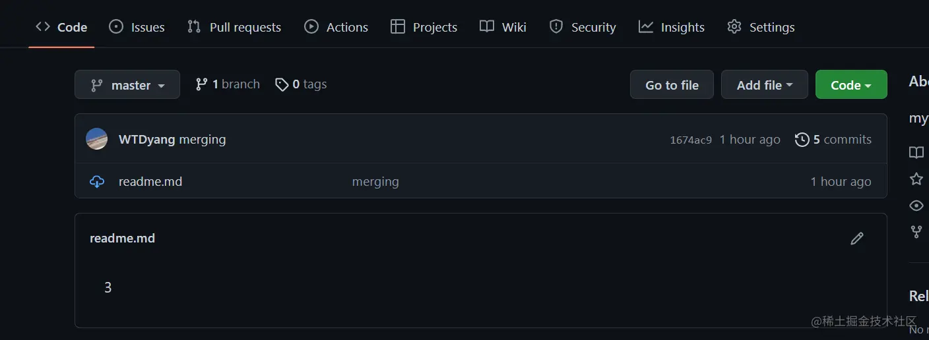The image size is (929, 340).
Task: Open the Settings tab
Action: click(761, 27)
